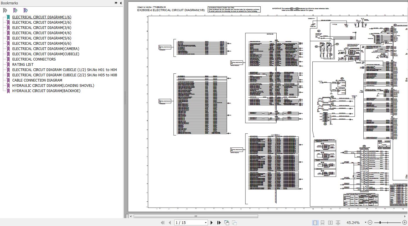Open HYDRAULIC CIRCUIT DIAGRAM(BACKHOE) bookmark

pos(46,91)
